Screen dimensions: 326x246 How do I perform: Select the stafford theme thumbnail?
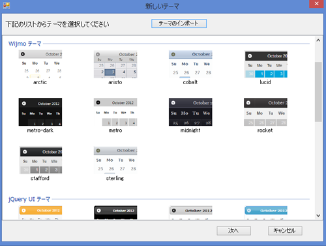tap(40, 161)
